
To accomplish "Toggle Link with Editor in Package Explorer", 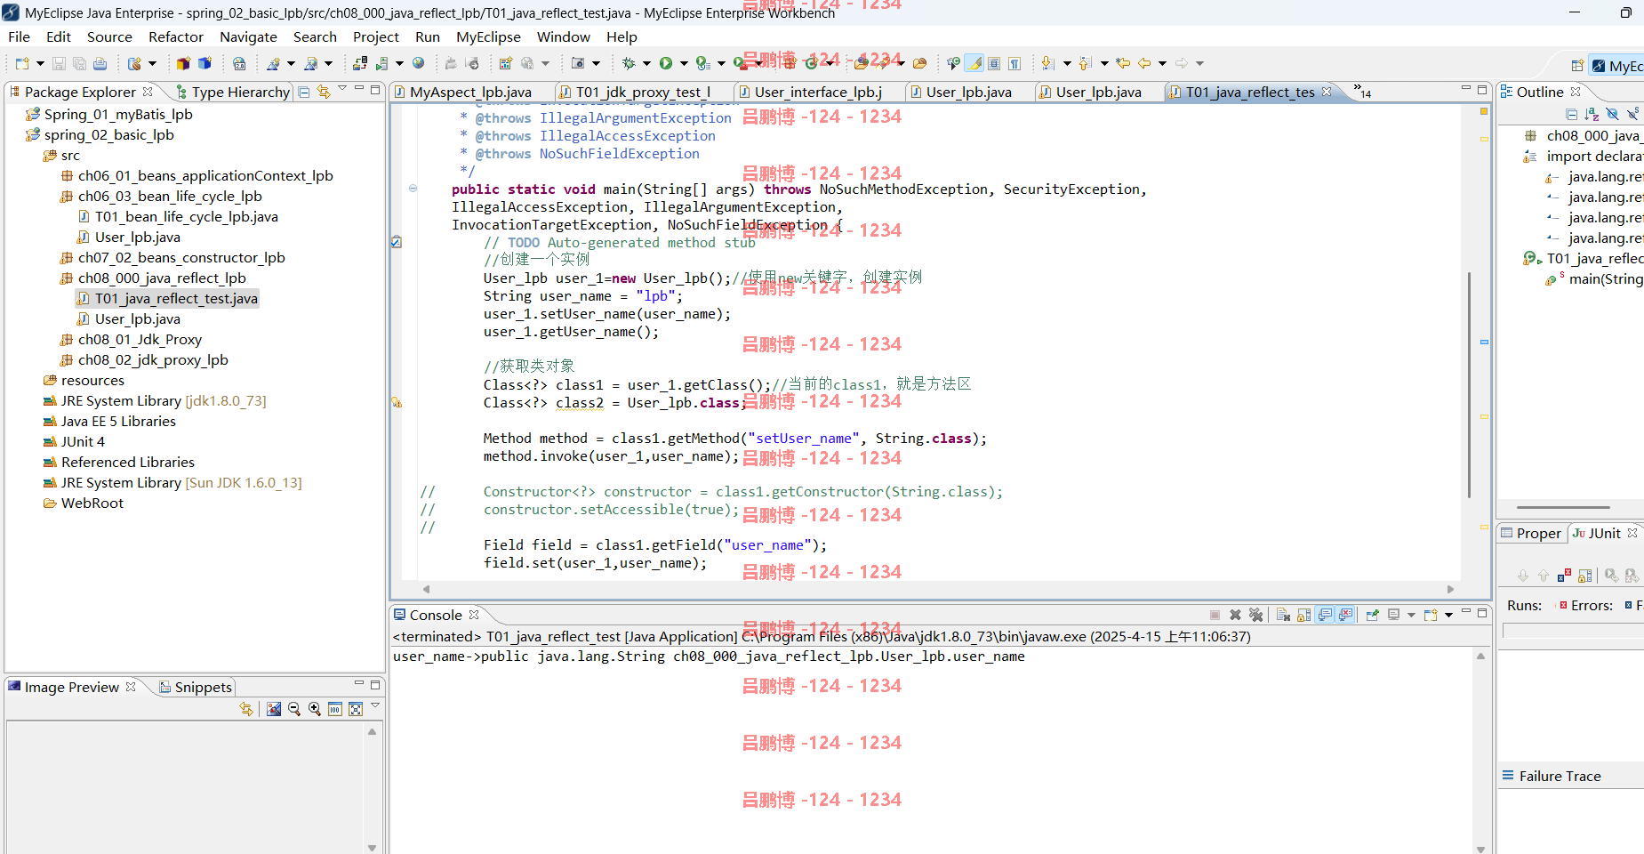I will click(324, 92).
